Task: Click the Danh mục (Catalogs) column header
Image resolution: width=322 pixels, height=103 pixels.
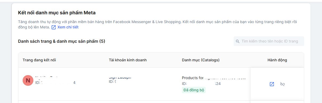Action: pyautogui.click(x=201, y=60)
